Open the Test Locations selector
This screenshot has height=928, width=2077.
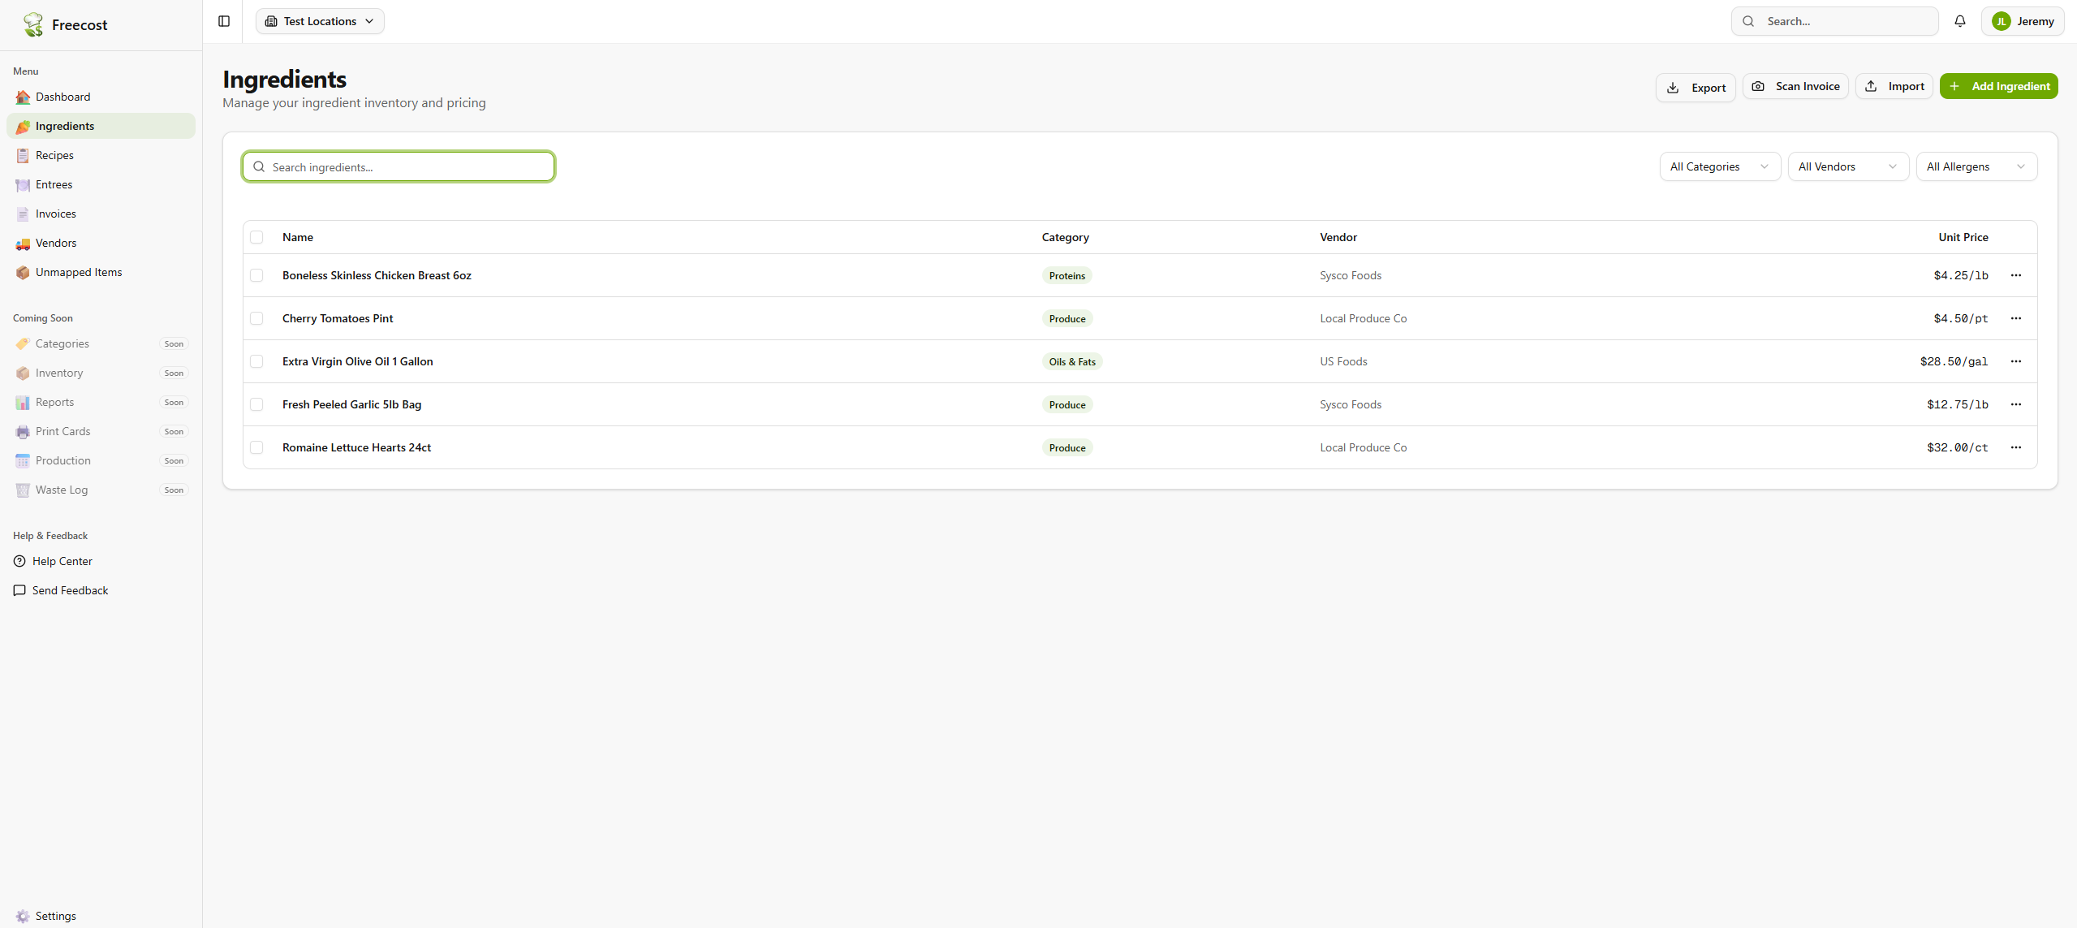[x=320, y=21]
